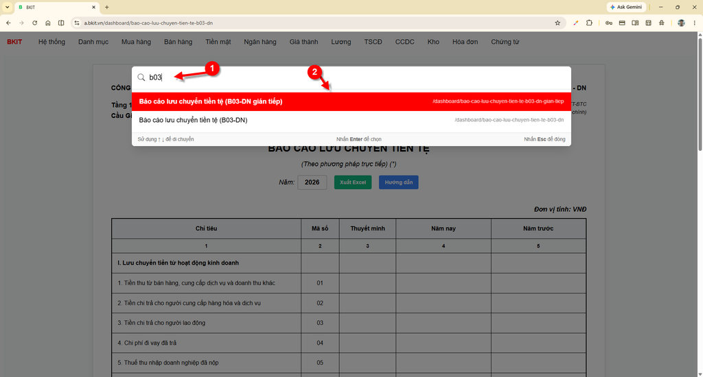Close the BKIT tab

pos(93,7)
